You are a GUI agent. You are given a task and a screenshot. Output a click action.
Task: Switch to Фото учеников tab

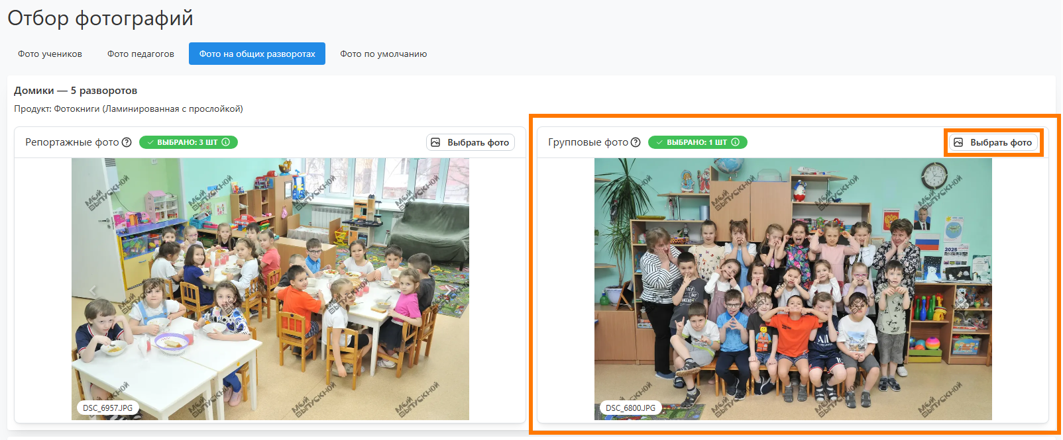tap(50, 54)
